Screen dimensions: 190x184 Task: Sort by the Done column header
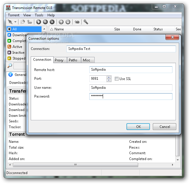point(142,29)
